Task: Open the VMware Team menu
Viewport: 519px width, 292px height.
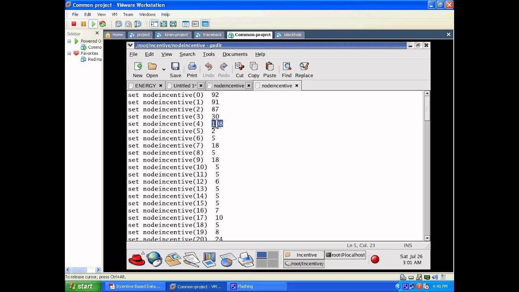Action: coord(128,14)
